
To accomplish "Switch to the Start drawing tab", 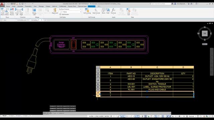I will click(5, 20).
